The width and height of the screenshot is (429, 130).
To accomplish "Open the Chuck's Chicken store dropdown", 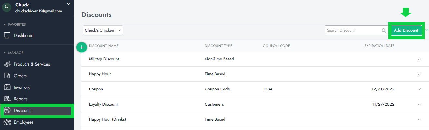I will 103,30.
